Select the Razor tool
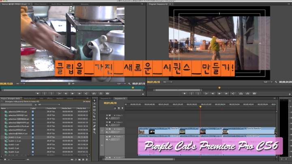Image resolution: width=292 pixels, height=164 pixels. point(94,117)
